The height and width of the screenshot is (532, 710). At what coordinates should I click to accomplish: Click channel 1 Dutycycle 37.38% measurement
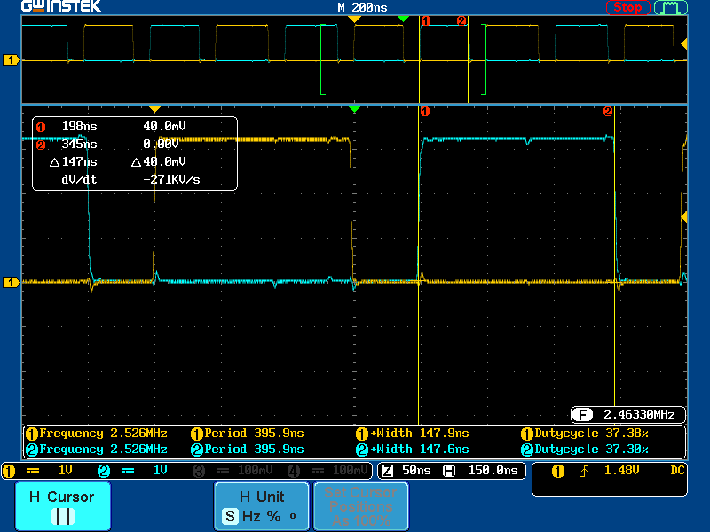click(x=585, y=434)
